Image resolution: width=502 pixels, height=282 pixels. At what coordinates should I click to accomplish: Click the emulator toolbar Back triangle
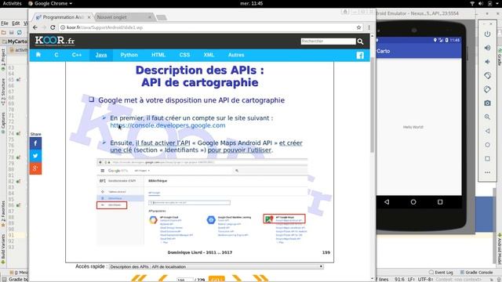tap(487, 131)
